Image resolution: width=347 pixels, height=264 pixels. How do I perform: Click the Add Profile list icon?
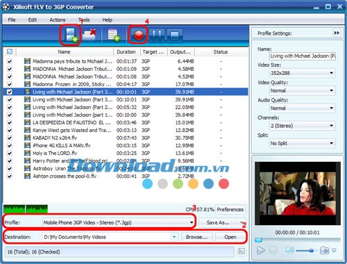114,35
